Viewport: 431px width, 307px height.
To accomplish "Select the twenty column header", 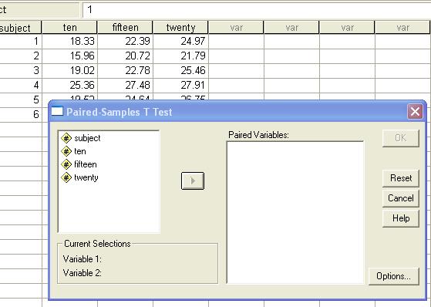I will pos(180,28).
